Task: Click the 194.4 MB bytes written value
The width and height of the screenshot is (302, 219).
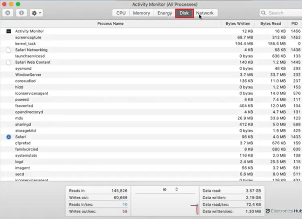Action: [x=244, y=44]
